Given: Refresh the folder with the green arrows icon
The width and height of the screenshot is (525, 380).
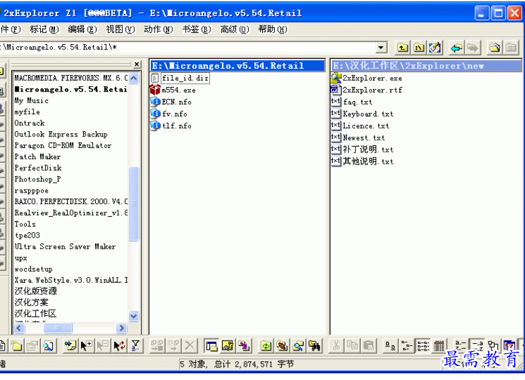Looking at the screenshot, I should [x=266, y=346].
